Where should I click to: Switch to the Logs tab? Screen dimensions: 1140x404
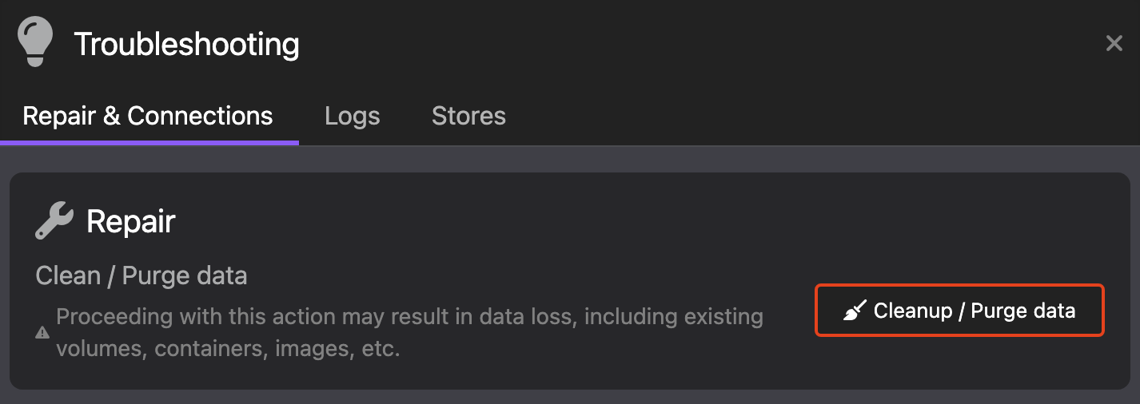pos(352,116)
